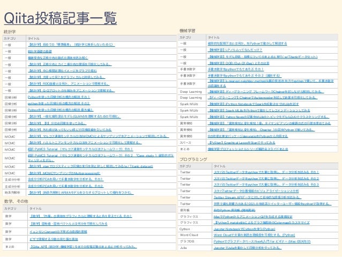The image size is (342, 257).
Task: Open the densratio package Python link
Action: (x=248, y=136)
